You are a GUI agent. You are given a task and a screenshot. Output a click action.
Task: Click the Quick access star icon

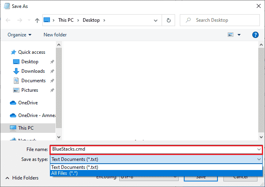(x=13, y=52)
